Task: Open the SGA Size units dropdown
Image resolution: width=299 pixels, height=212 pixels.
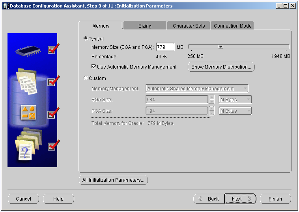Action: pos(235,99)
